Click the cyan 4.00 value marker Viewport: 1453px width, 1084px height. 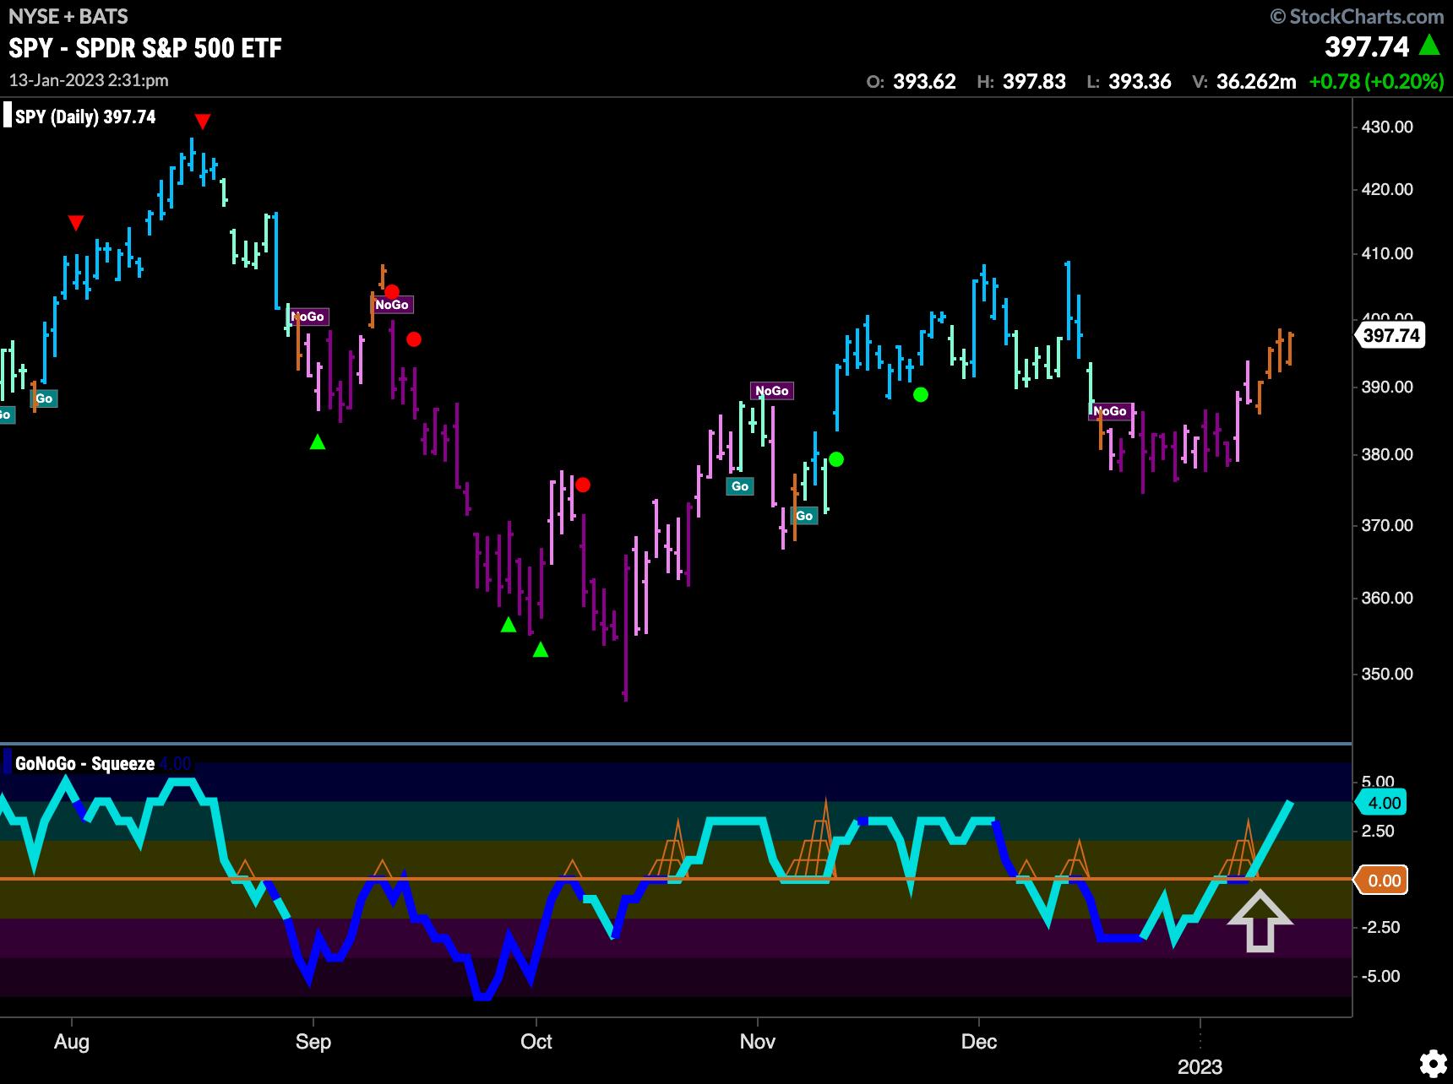pos(1383,803)
